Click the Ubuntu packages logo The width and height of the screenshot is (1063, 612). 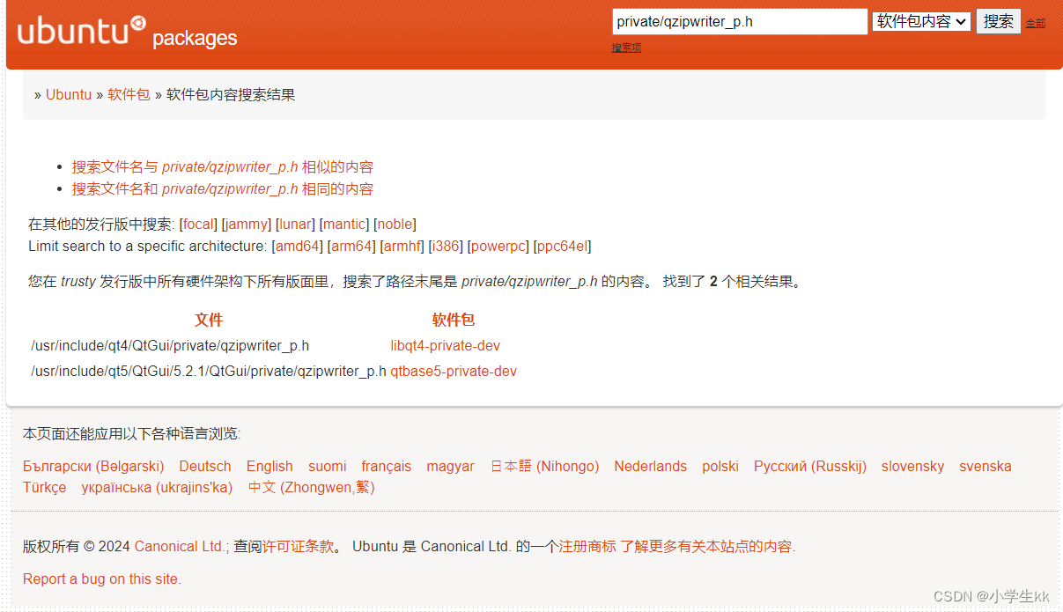pos(127,33)
